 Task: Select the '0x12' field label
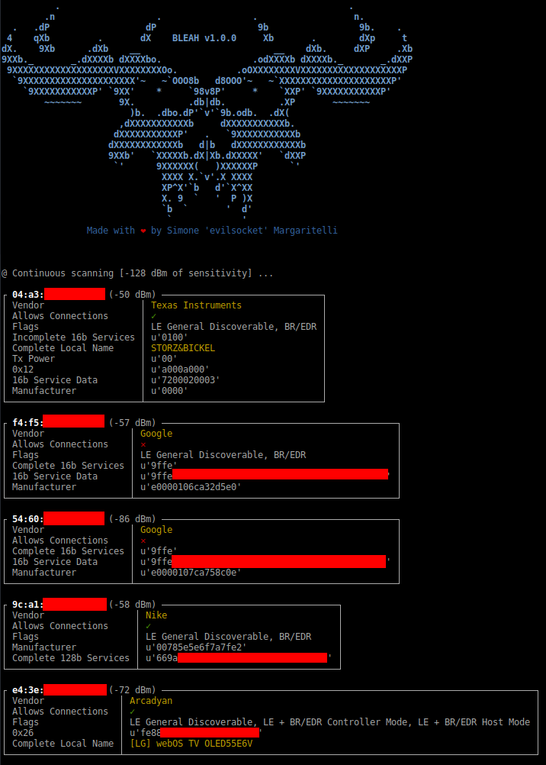click(x=23, y=370)
